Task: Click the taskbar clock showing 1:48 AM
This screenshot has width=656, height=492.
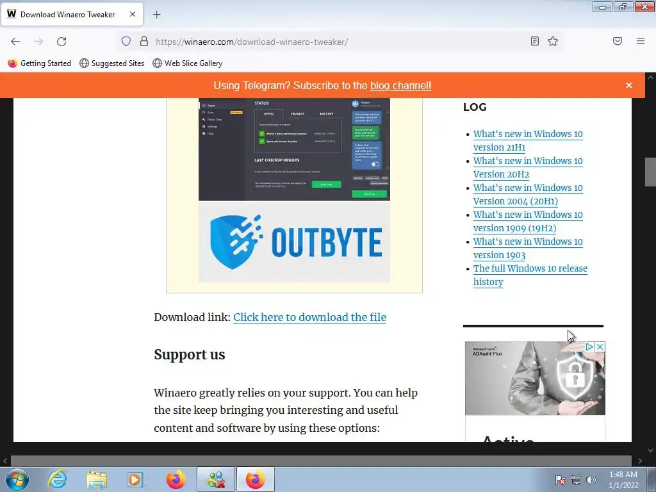Action: click(x=623, y=480)
